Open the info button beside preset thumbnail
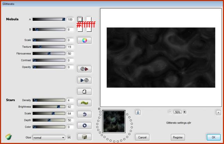The width and height of the screenshot is (224, 144). click(x=138, y=112)
